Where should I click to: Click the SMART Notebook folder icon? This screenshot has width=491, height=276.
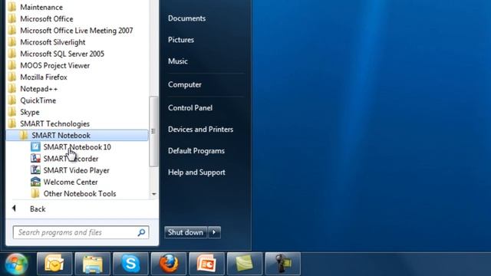[x=24, y=135]
